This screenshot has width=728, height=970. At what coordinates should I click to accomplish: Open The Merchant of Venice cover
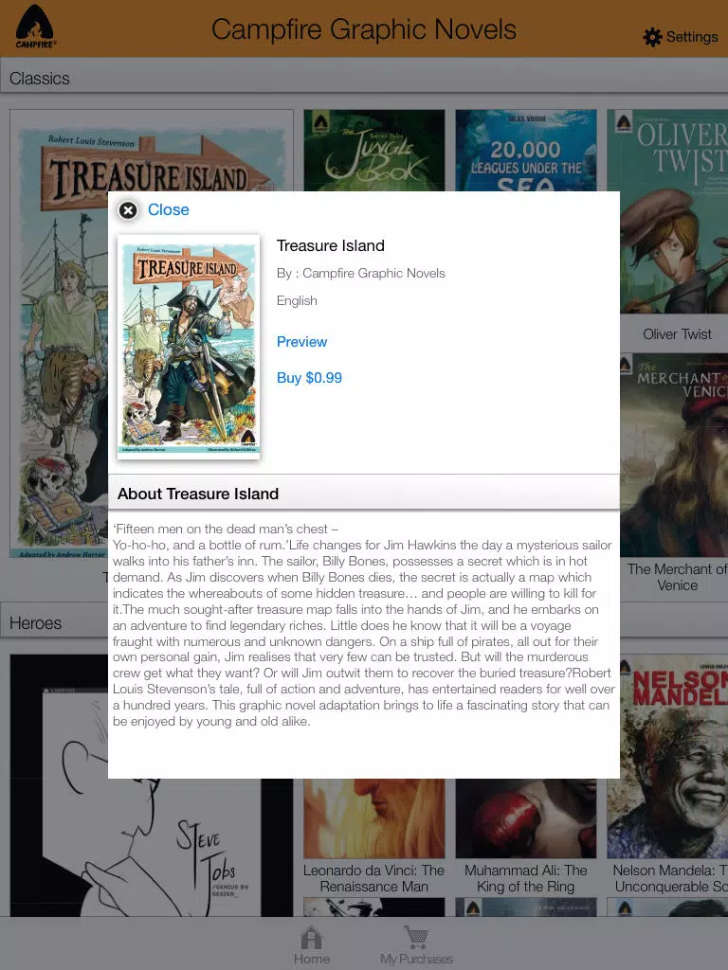click(674, 455)
